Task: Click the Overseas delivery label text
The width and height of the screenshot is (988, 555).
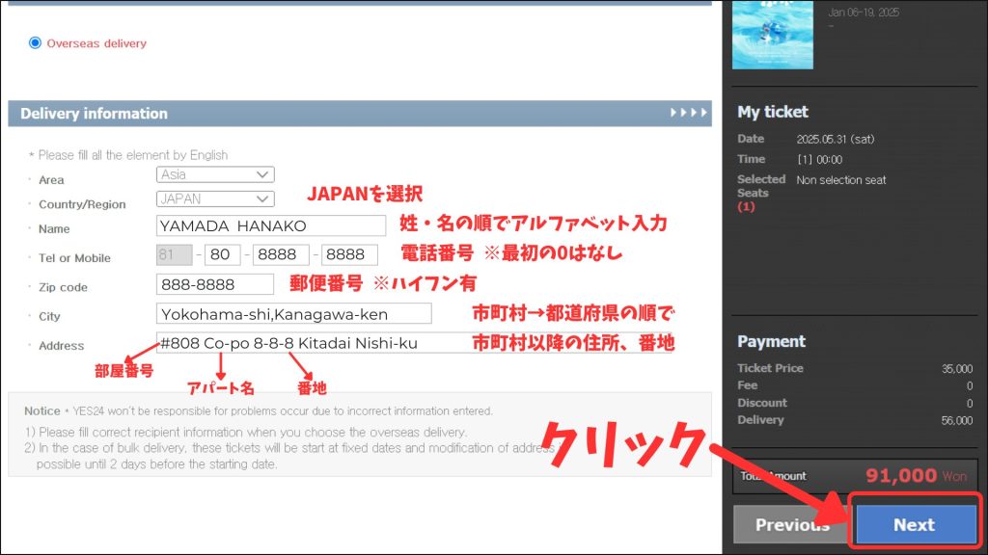Action: tap(96, 43)
